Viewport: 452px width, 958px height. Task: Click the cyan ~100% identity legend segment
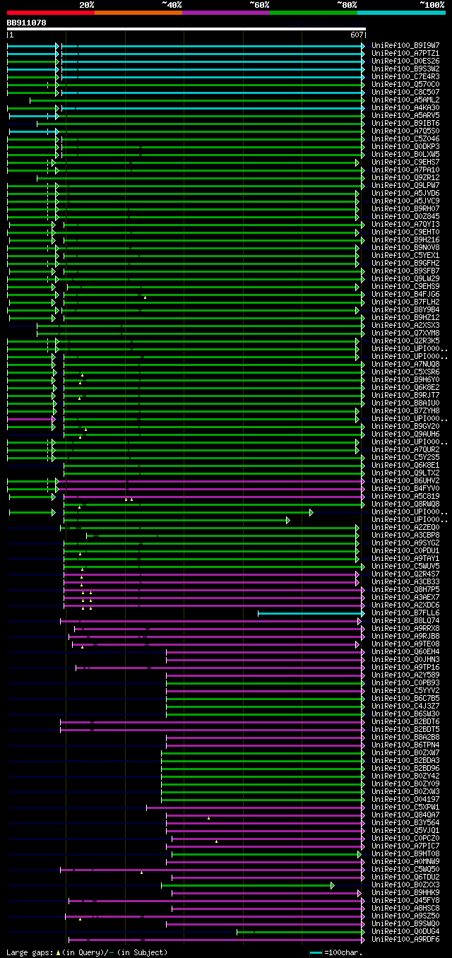point(401,13)
